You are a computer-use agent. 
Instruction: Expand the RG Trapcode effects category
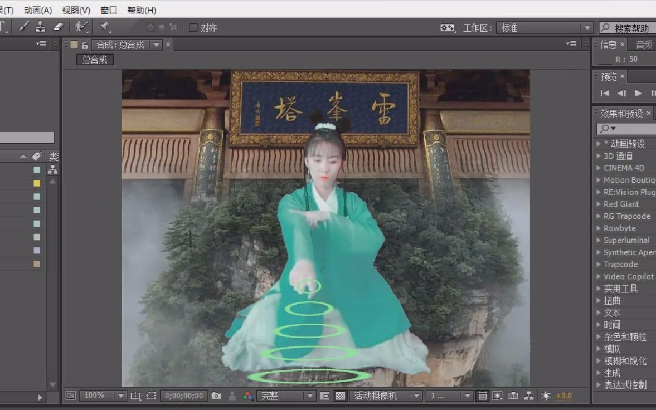[x=598, y=216]
